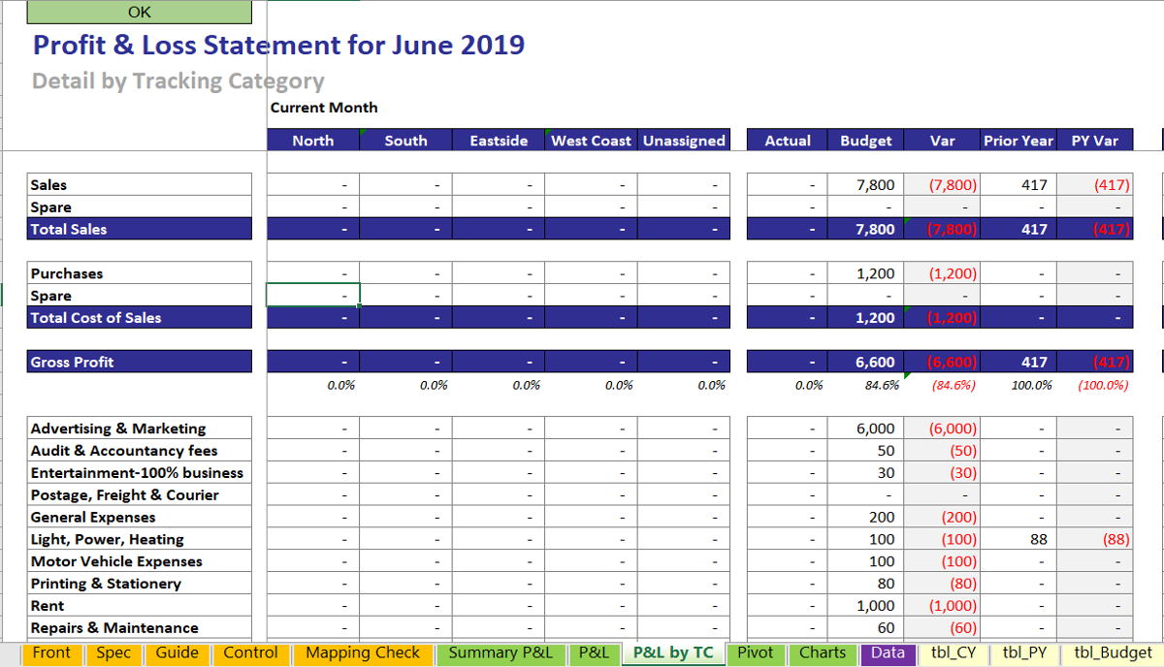Open the Data sheet tab
Screen dimensions: 1164x667
pyautogui.click(x=888, y=653)
